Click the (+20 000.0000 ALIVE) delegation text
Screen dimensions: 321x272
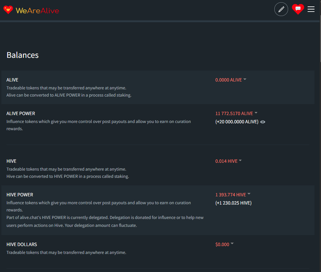tap(237, 122)
